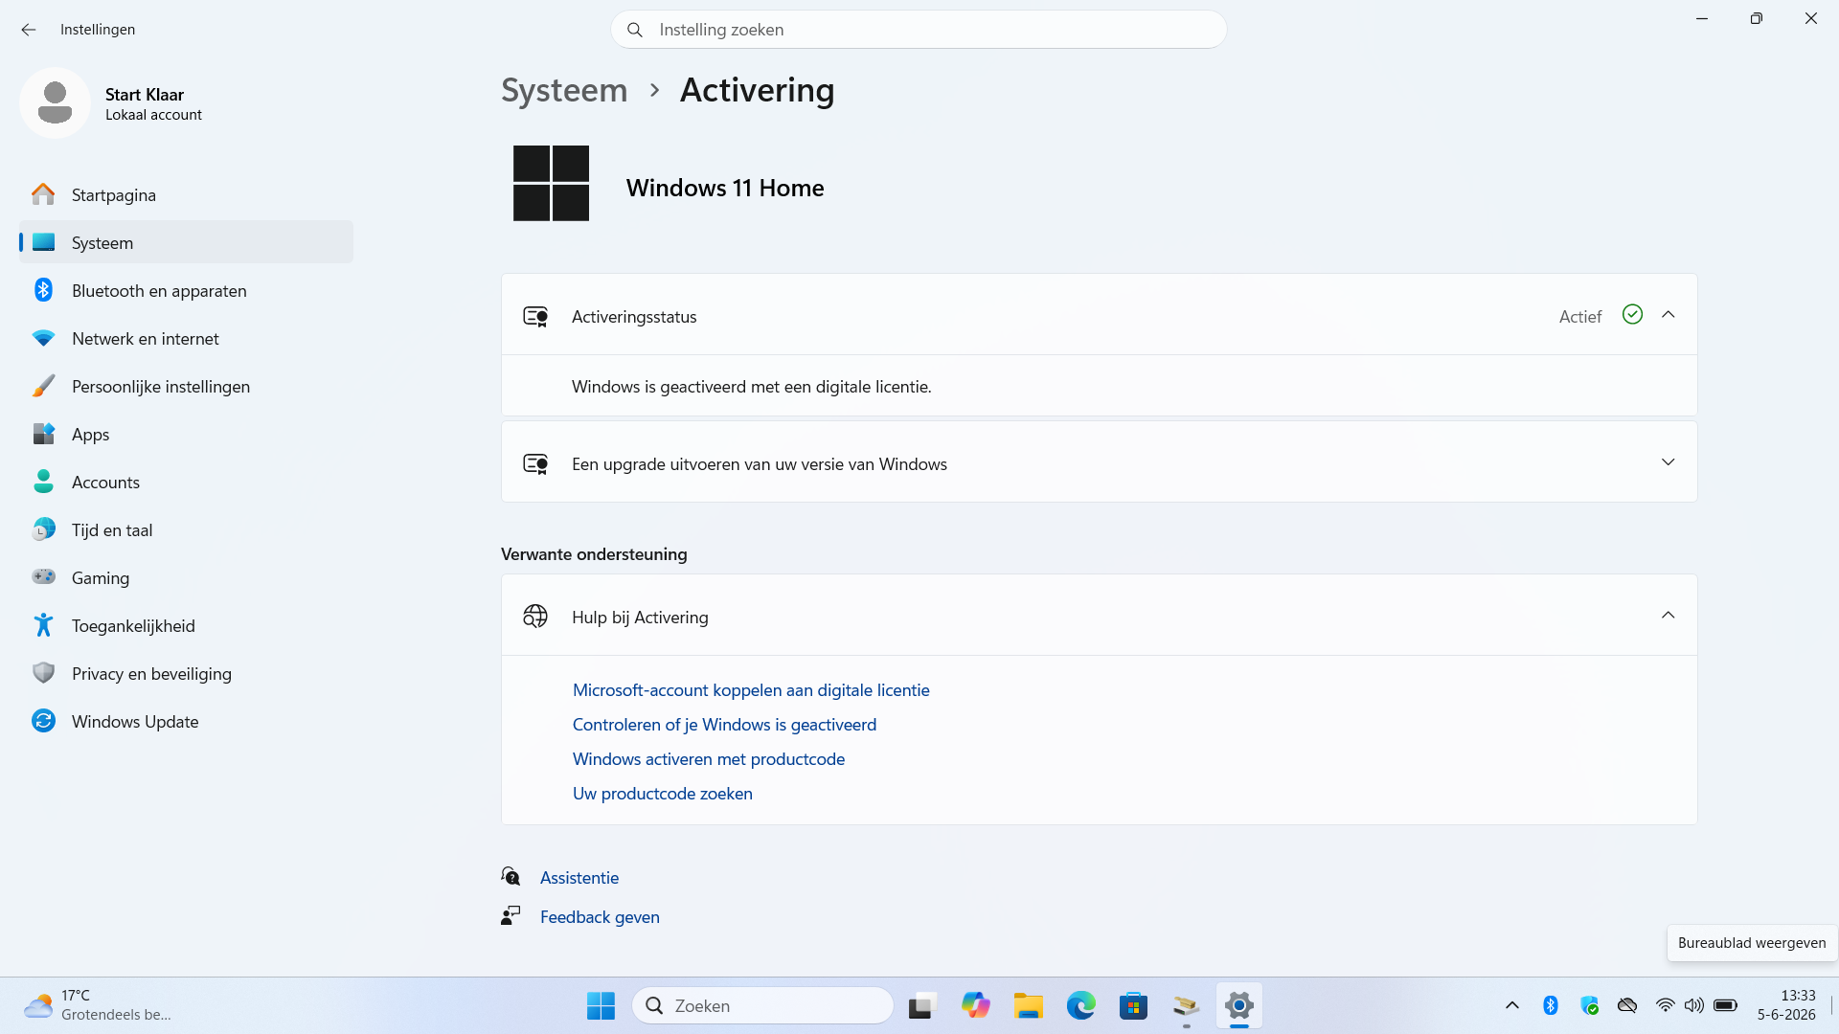Go to Toegankelijkheid settings
Viewport: 1839px width, 1034px height.
pos(187,625)
